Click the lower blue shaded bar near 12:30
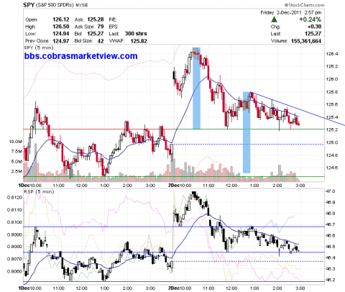345x292 pixels. click(x=247, y=132)
